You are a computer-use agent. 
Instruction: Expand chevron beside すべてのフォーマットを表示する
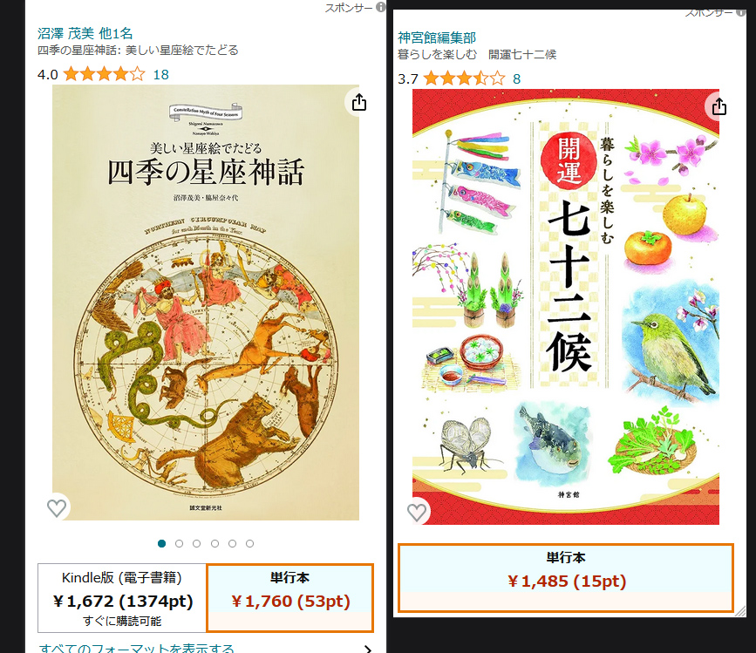point(368,649)
